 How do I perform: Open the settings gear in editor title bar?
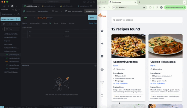click(94, 2)
